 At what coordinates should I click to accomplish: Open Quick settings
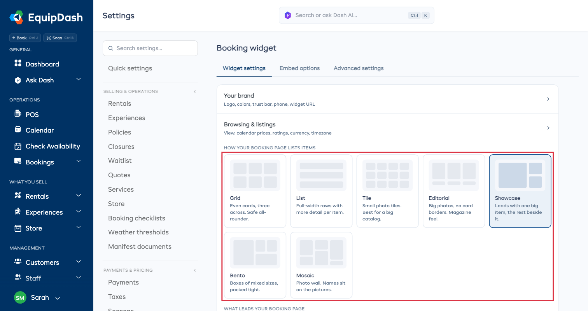coord(130,68)
